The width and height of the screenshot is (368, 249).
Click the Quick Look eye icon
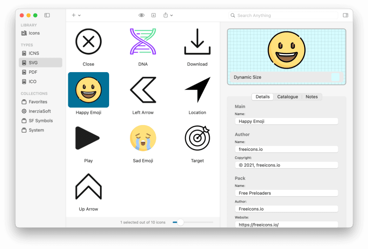tap(141, 15)
